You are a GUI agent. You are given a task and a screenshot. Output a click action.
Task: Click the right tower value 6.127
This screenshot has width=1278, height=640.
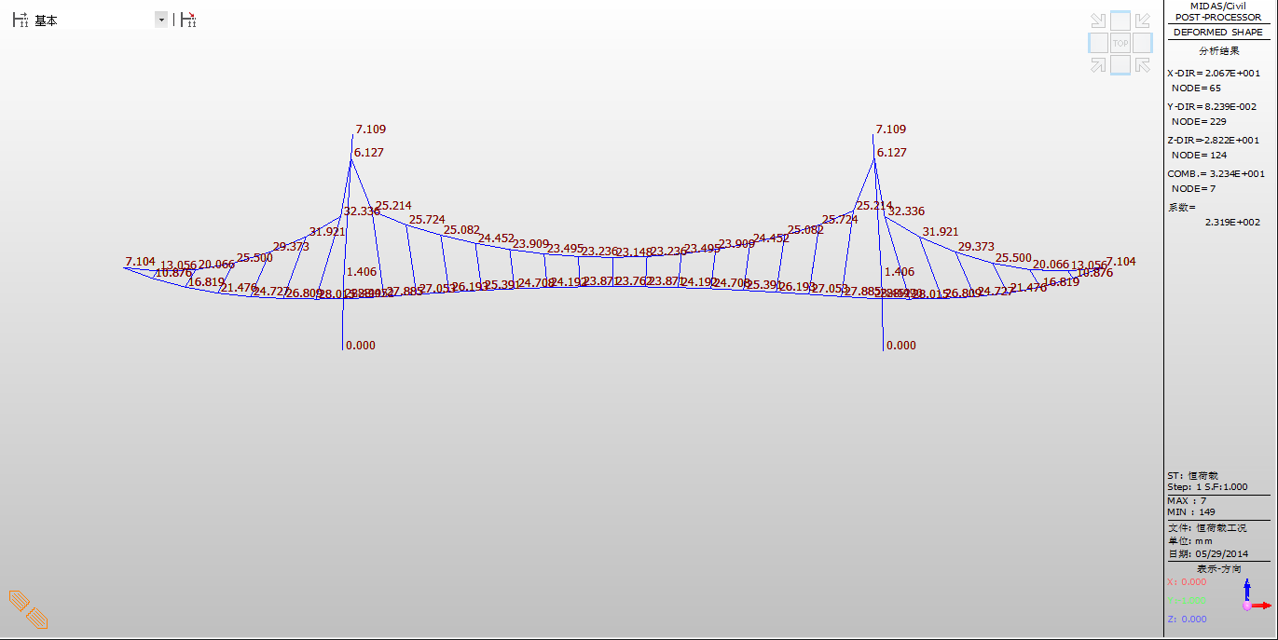pos(892,152)
